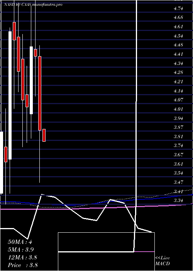Screen dimensions: 193x271
Task: Click the 3.81 price axis label
Action: (x=178, y=137)
